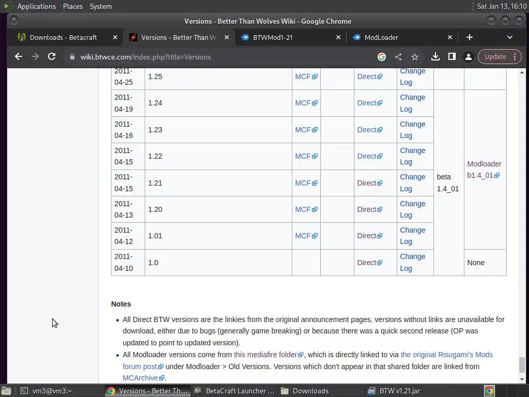Screen dimensions: 529x397
Task: Open the original Risugami's Mods forum post link
Action: (447, 355)
